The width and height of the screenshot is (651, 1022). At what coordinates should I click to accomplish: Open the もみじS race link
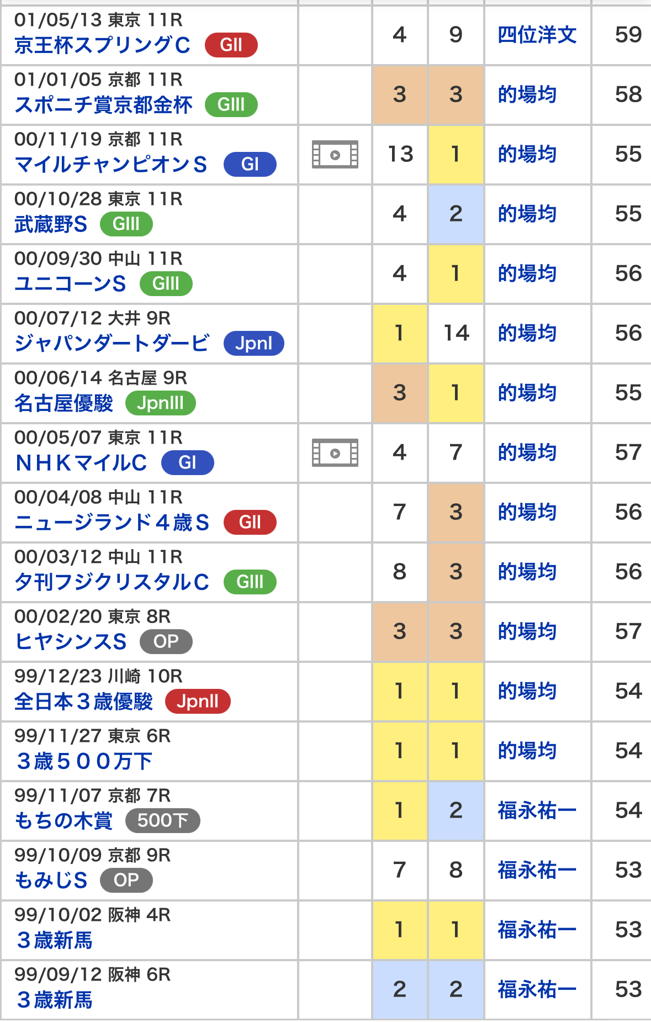click(51, 881)
